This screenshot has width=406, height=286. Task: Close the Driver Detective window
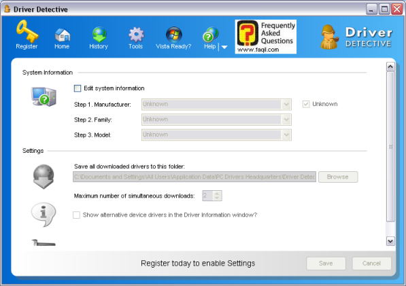point(397,10)
